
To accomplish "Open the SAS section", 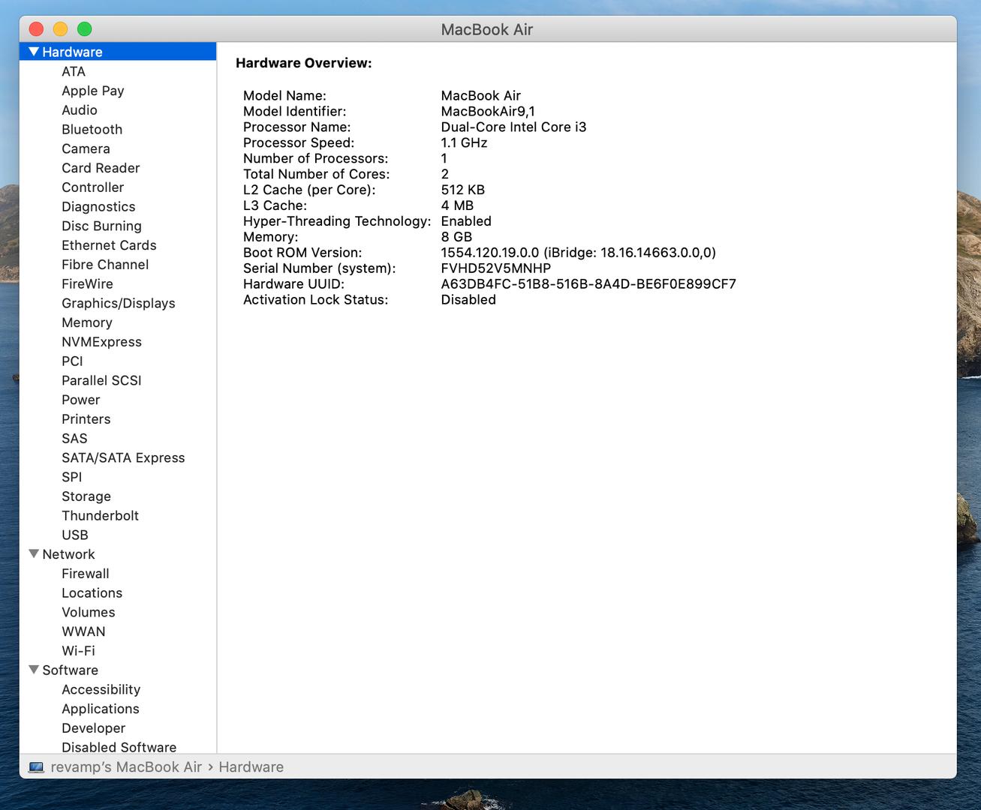I will coord(74,439).
